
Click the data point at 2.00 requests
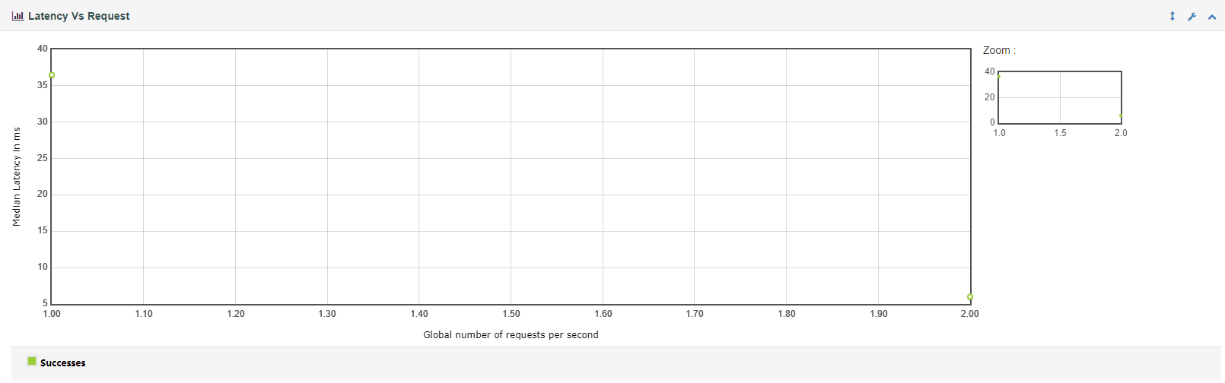click(x=970, y=297)
